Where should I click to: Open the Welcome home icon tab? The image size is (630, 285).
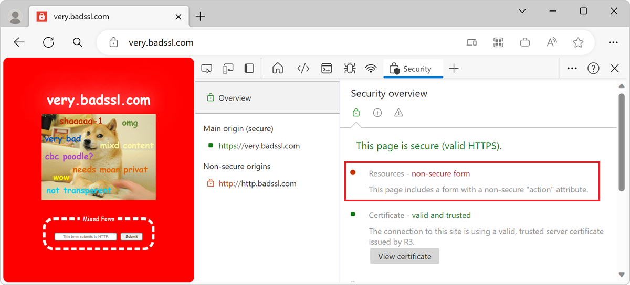[x=278, y=69]
